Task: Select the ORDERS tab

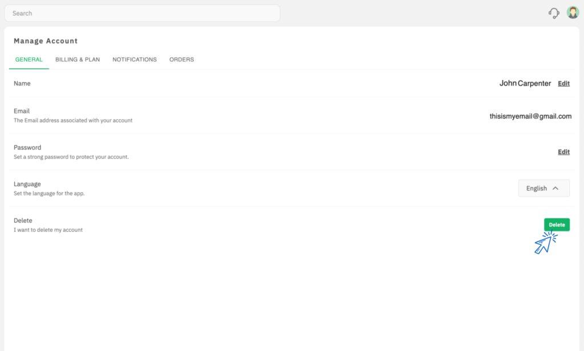Action: (x=181, y=59)
